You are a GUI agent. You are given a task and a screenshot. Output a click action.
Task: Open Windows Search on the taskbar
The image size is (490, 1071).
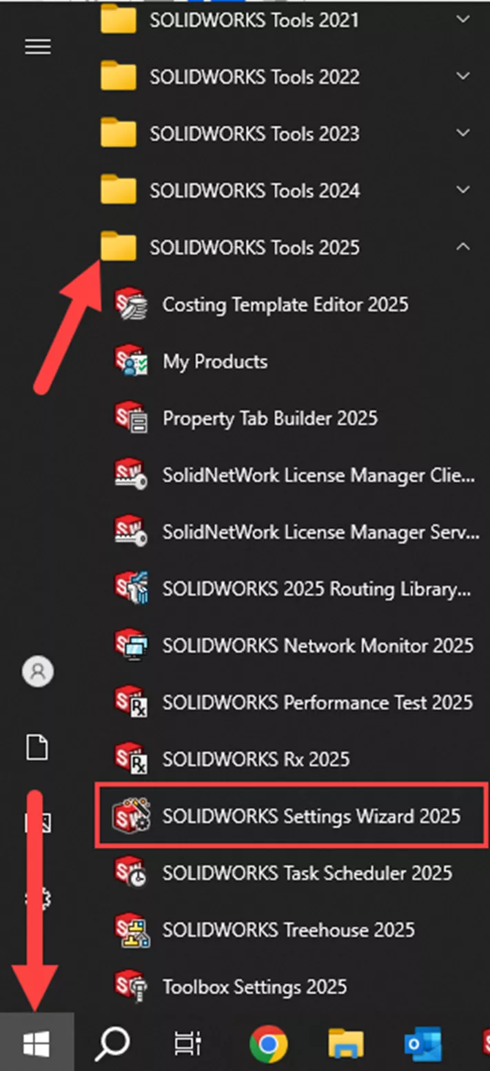[111, 1041]
